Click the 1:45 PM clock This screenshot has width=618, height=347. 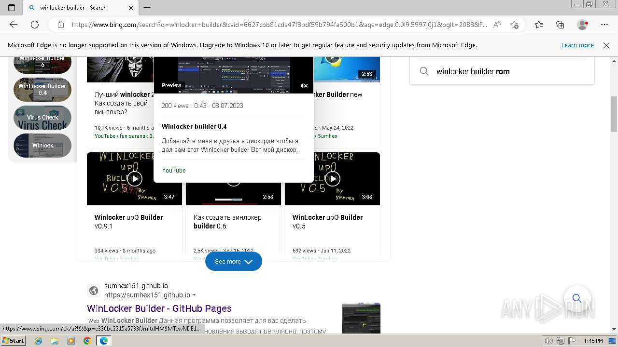point(593,341)
